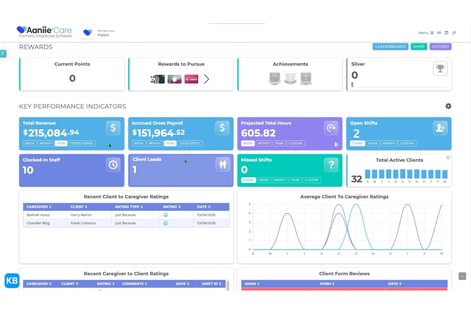
Task: Click the calendar icon in header
Action: coord(446,33)
